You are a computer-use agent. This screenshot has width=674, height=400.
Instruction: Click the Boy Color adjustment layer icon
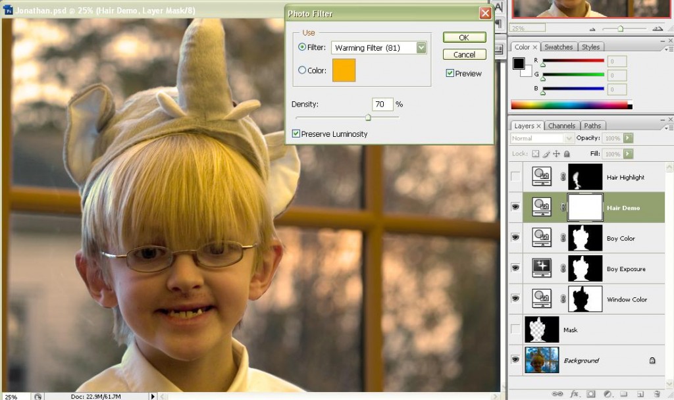pos(542,238)
